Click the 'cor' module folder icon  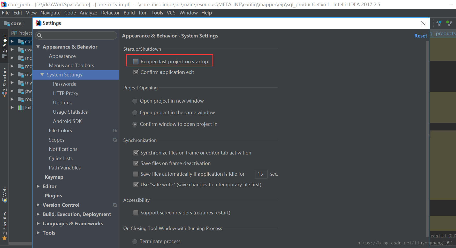coord(21,41)
